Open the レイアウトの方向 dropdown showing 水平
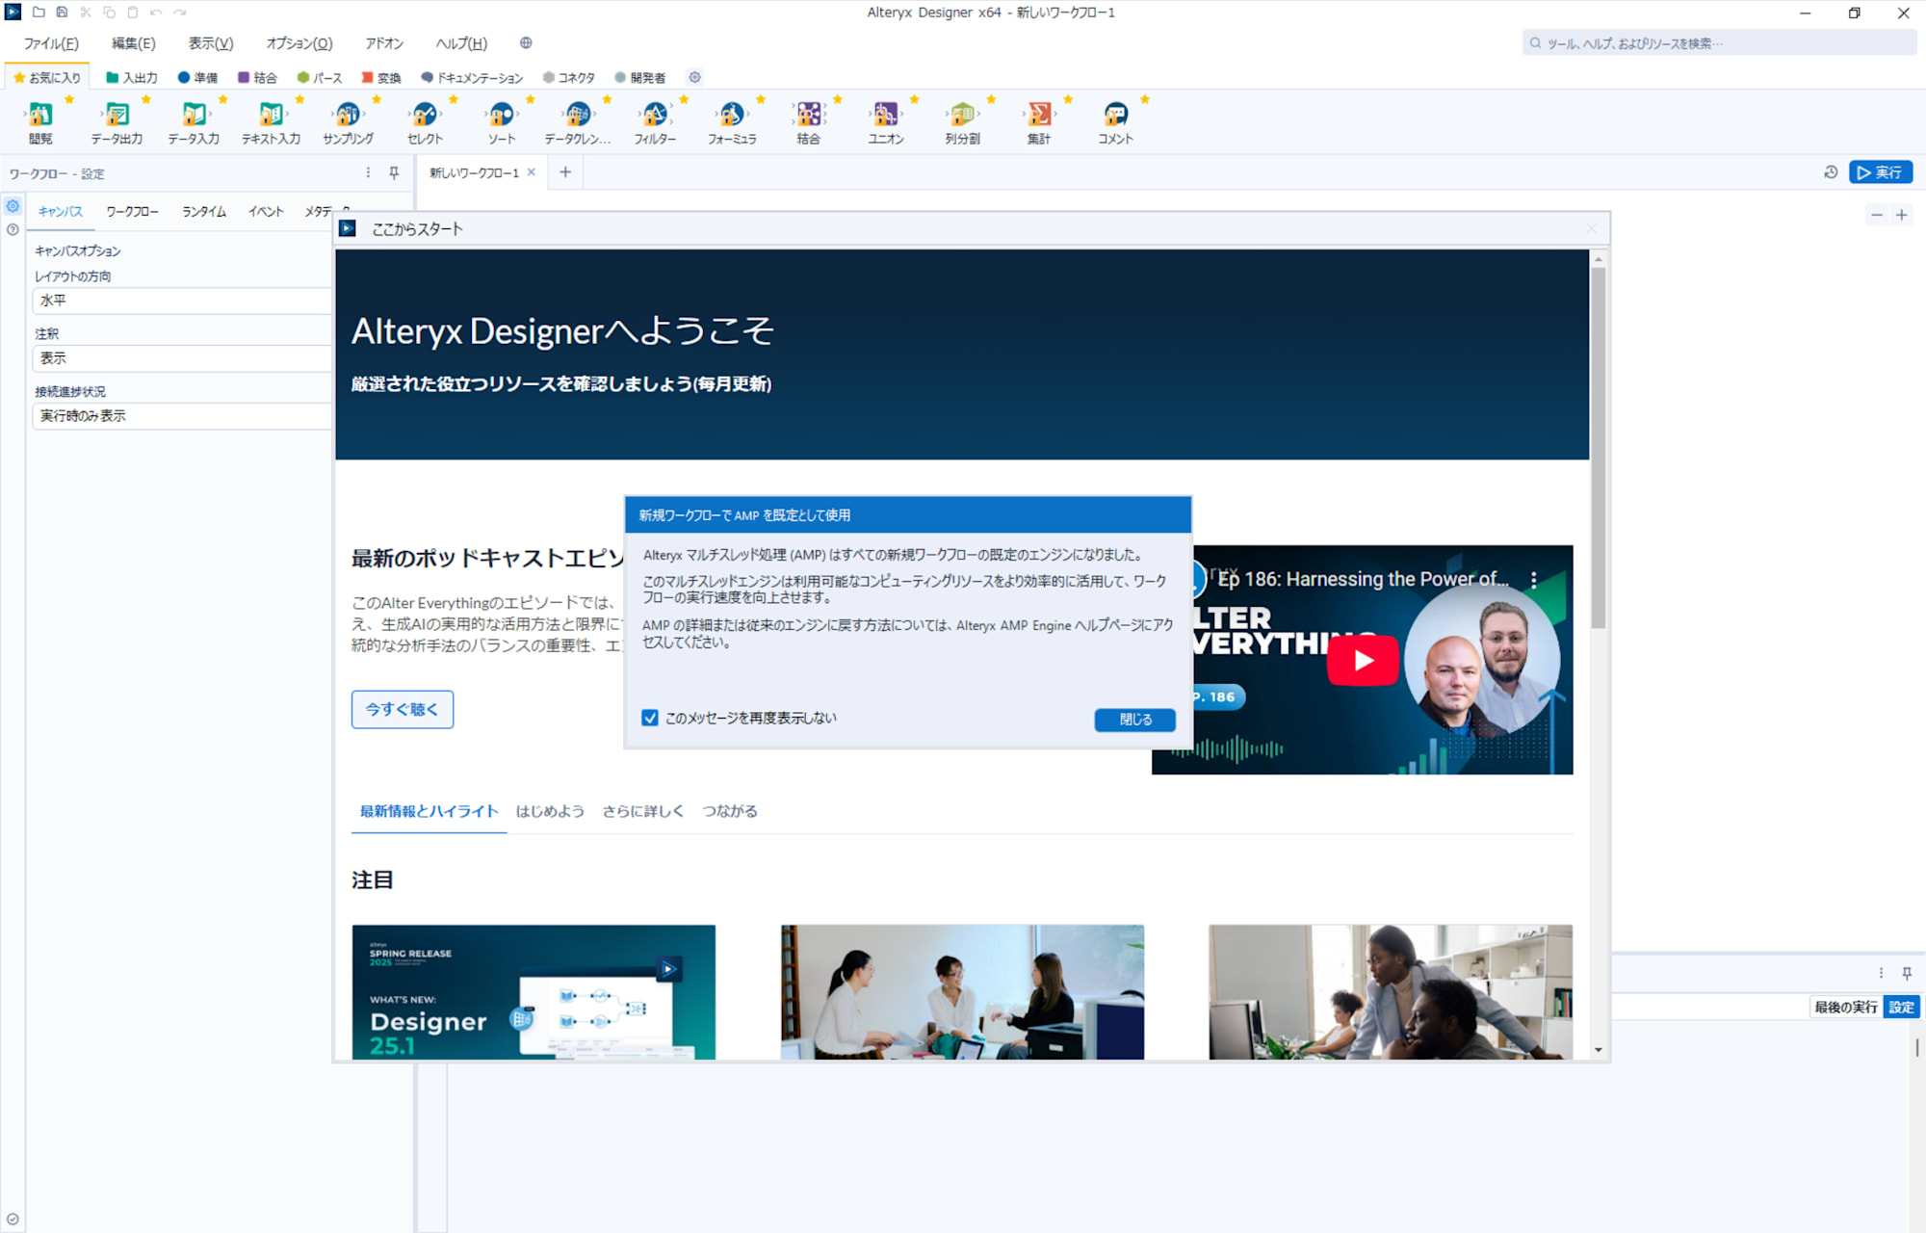Screen dimensions: 1926x1233 click(x=182, y=301)
